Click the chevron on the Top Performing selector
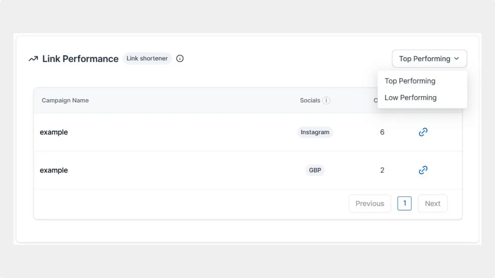Screen dimensions: 495x278 pos(456,59)
